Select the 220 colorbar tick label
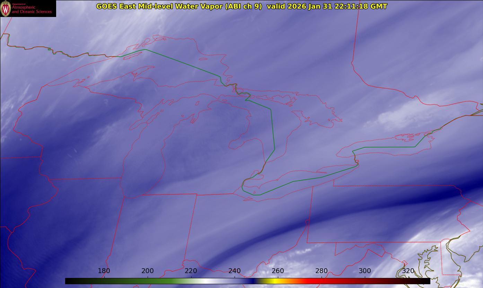Screen dimensions: 483x288 click(x=191, y=271)
